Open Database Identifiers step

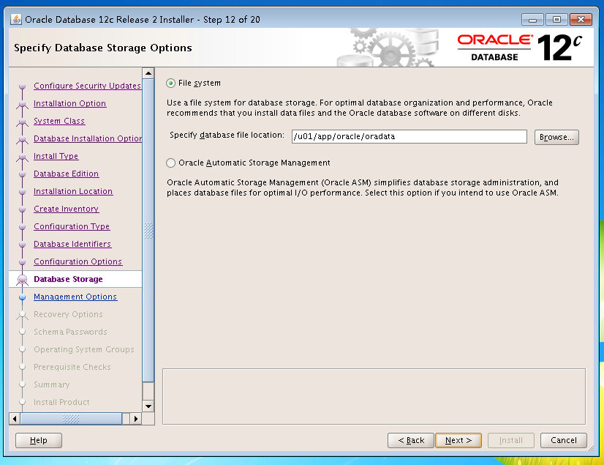click(72, 244)
